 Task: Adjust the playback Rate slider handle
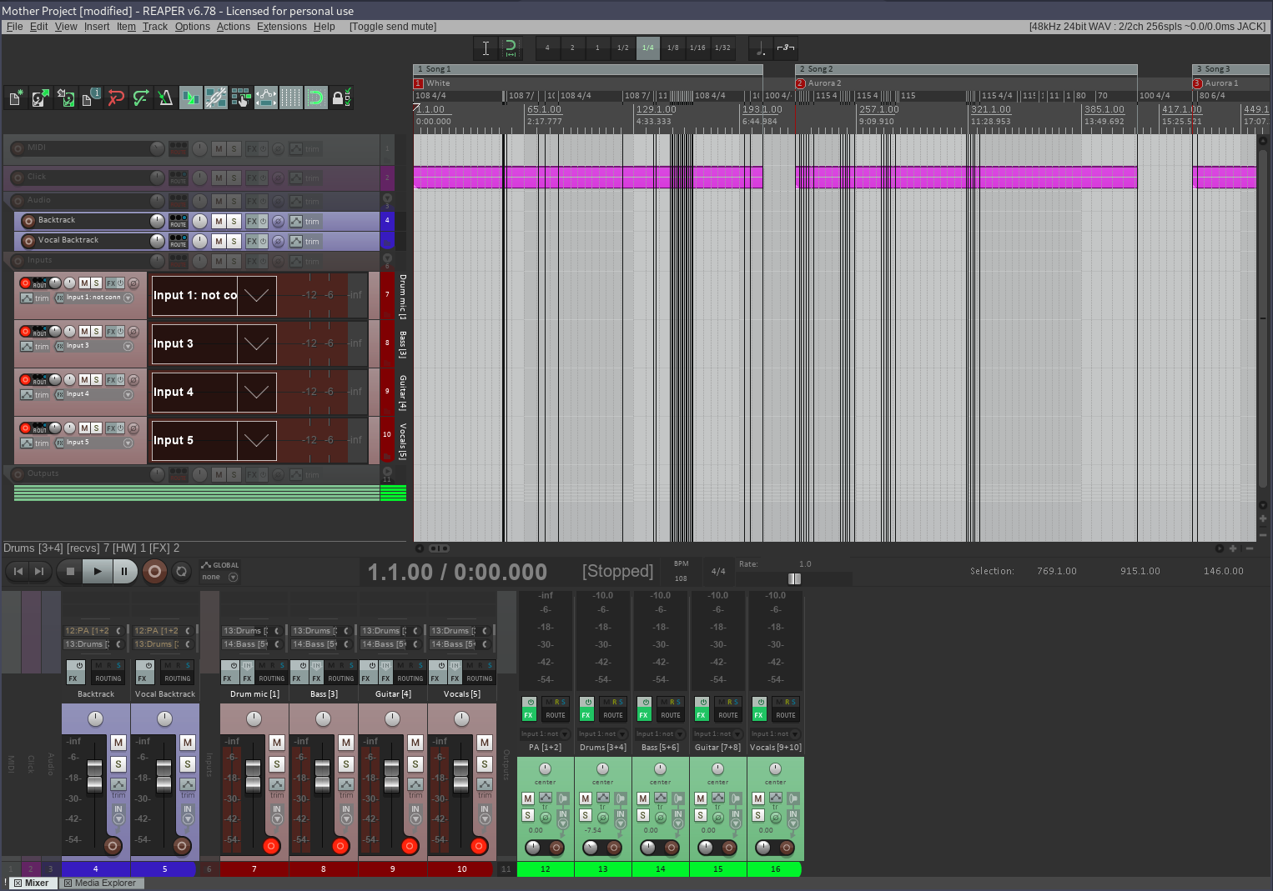(x=794, y=578)
